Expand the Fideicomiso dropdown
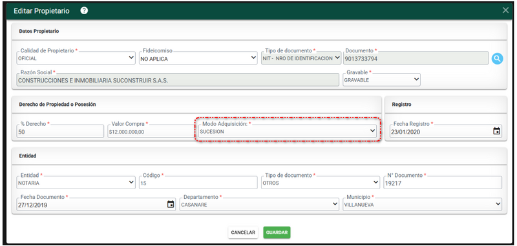 pyautogui.click(x=198, y=58)
